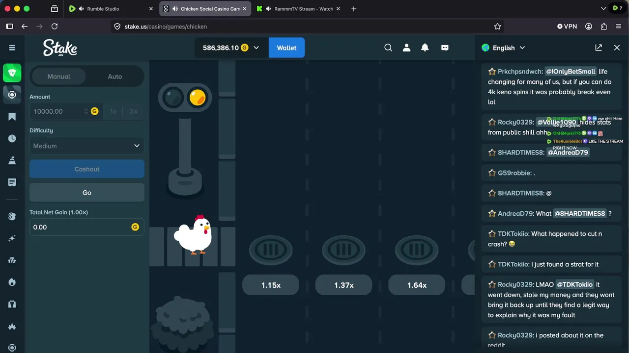Open the Stake S originals sidebar icon
The width and height of the screenshot is (629, 353).
[12, 216]
